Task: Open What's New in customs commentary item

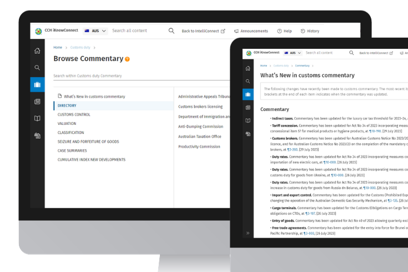Action: coord(94,97)
